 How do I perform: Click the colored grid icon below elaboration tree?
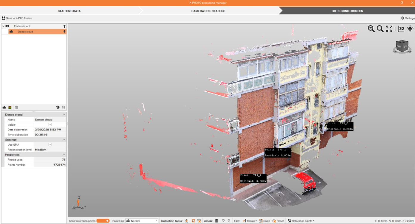pyautogui.click(x=10, y=108)
